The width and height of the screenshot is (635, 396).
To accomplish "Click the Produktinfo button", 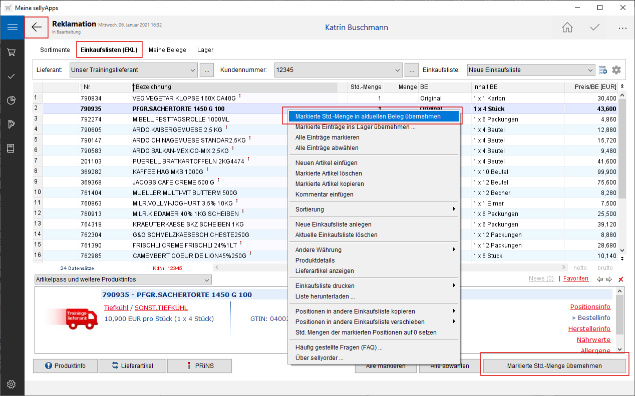I will (65, 365).
